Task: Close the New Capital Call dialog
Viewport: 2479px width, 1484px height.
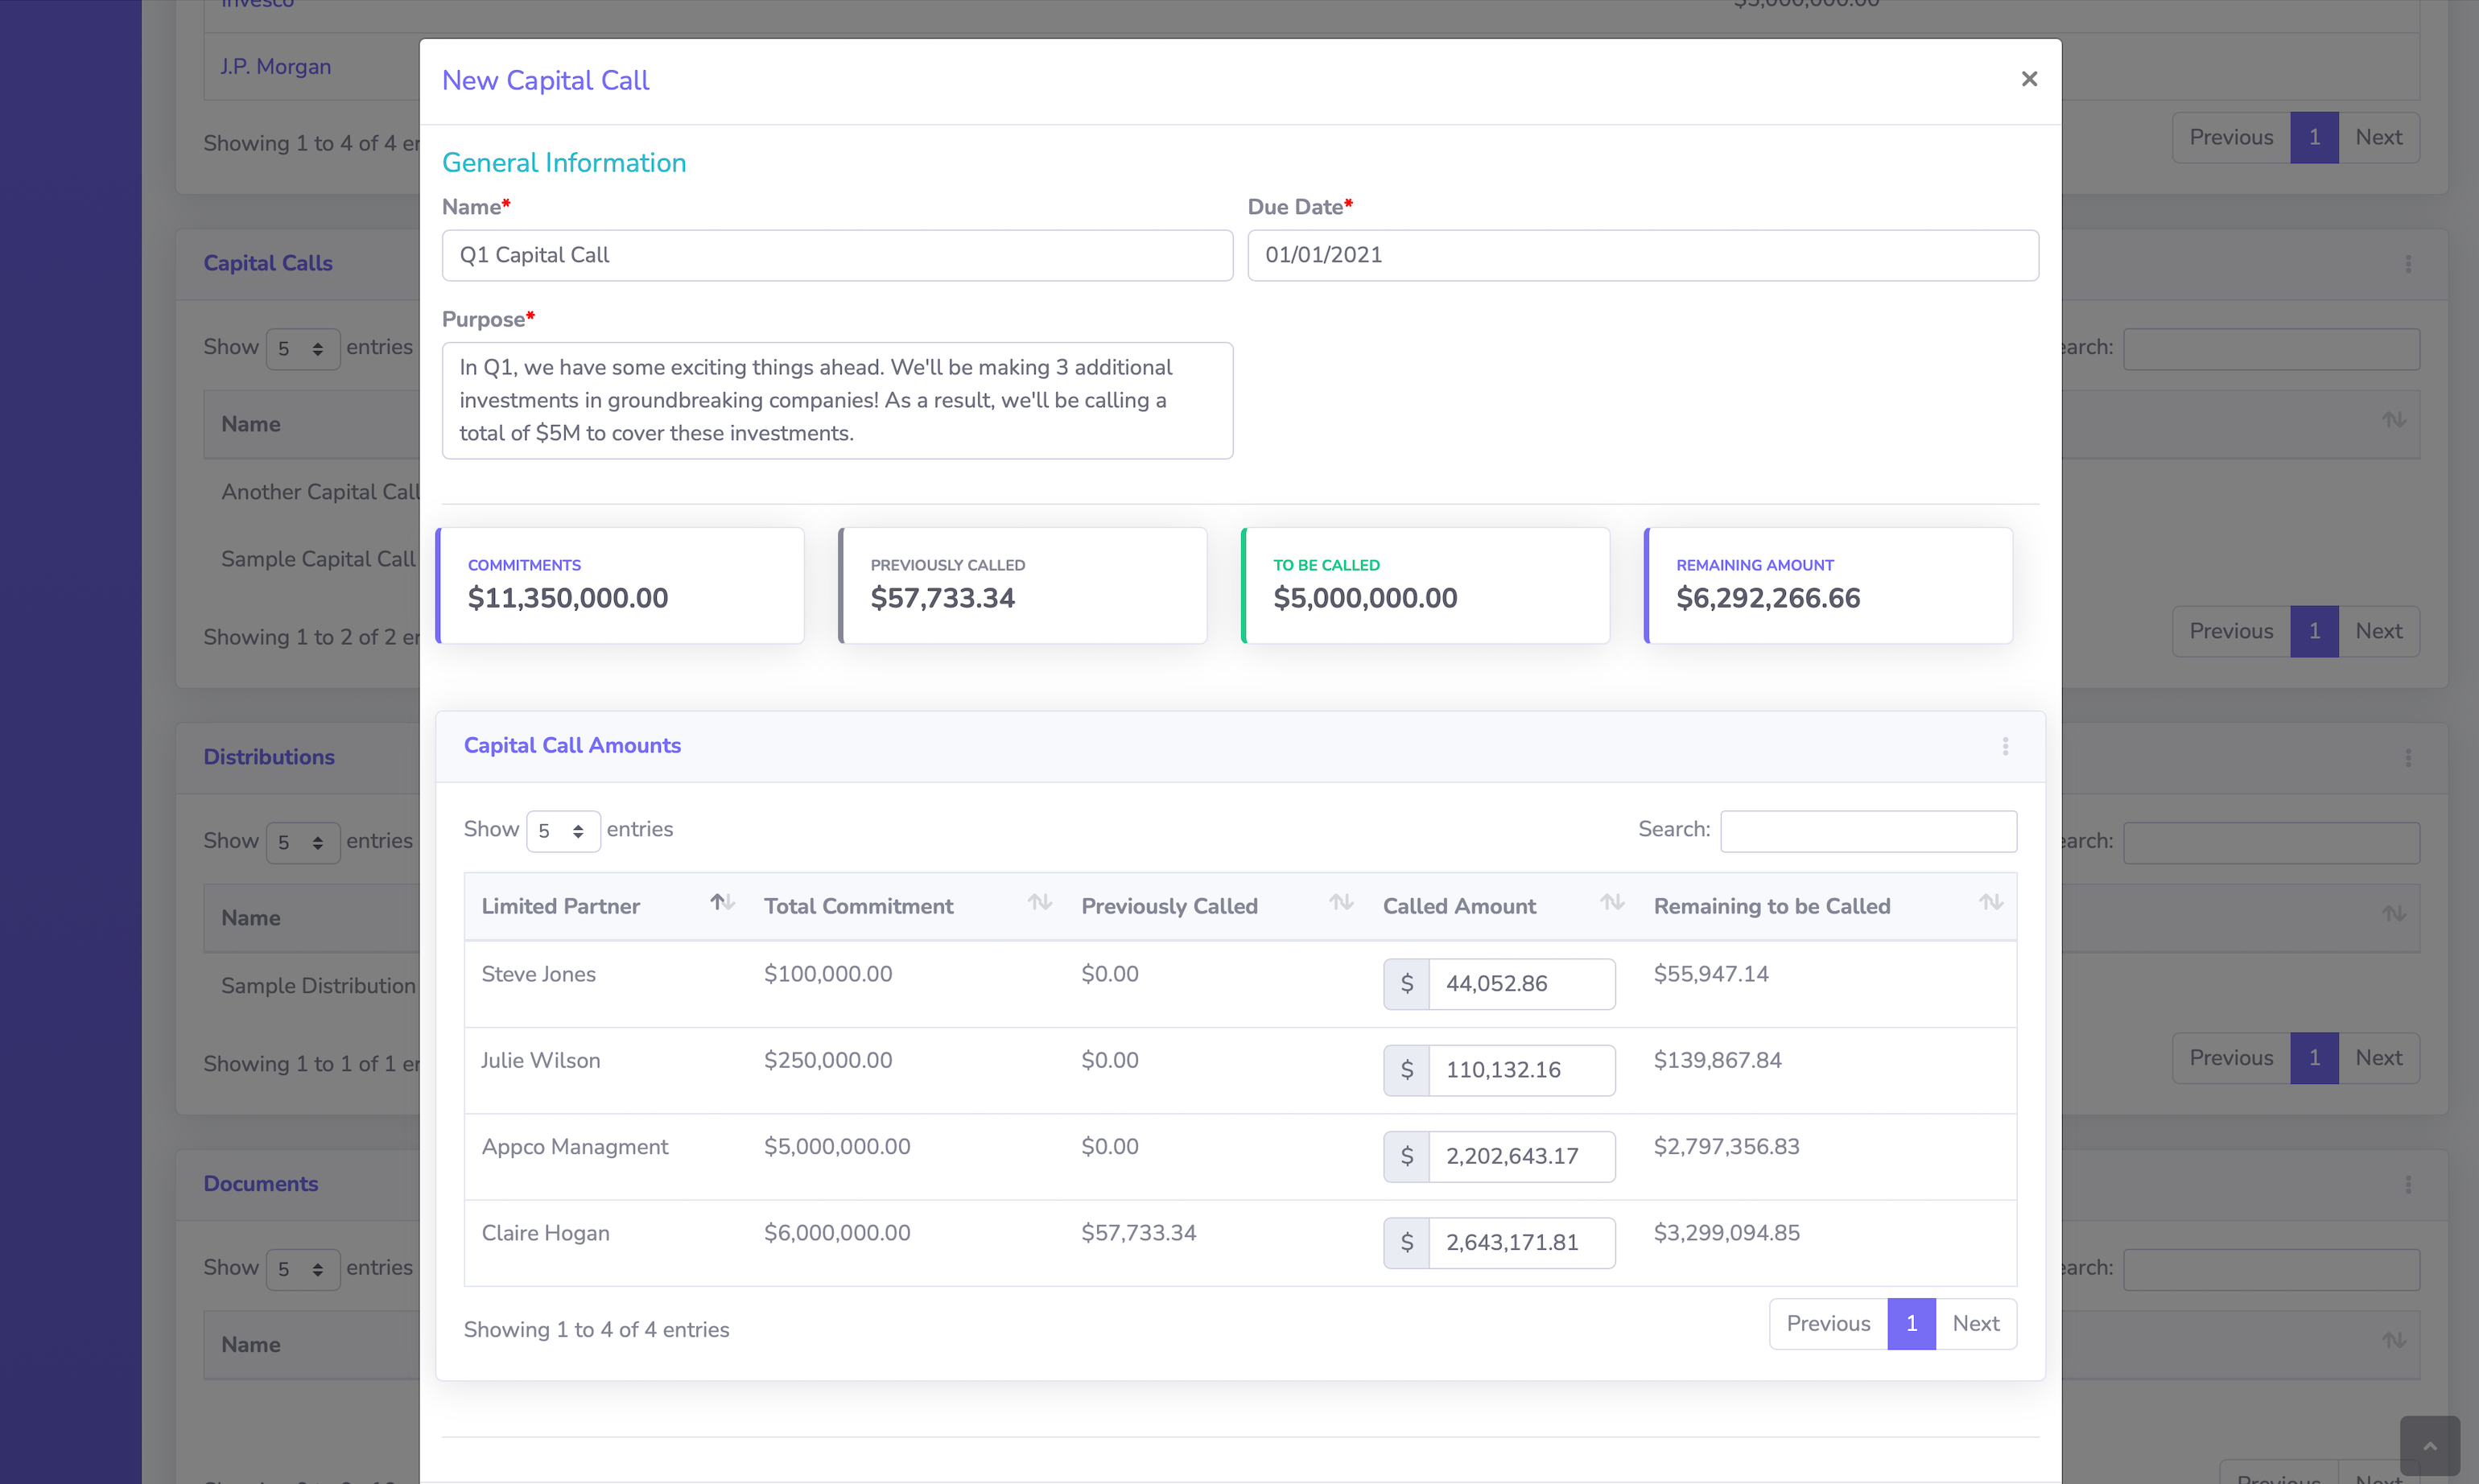Action: click(x=2028, y=79)
